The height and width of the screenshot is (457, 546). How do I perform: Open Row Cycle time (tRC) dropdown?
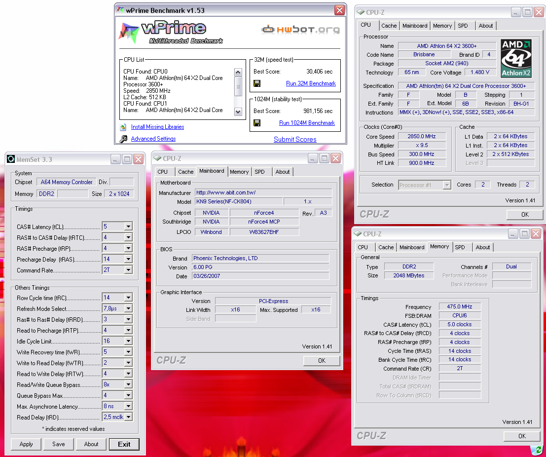point(129,298)
